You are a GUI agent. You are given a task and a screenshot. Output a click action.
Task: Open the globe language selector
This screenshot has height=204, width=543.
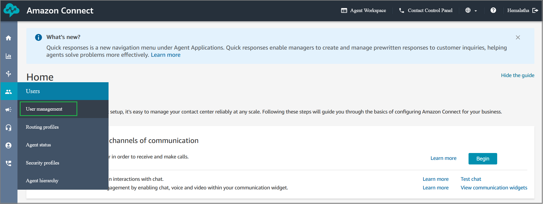tap(471, 11)
